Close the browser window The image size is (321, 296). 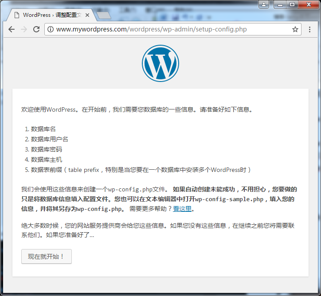pos(309,4)
